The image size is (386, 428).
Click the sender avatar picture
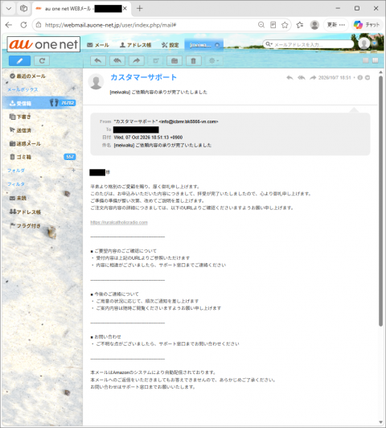coord(96,81)
